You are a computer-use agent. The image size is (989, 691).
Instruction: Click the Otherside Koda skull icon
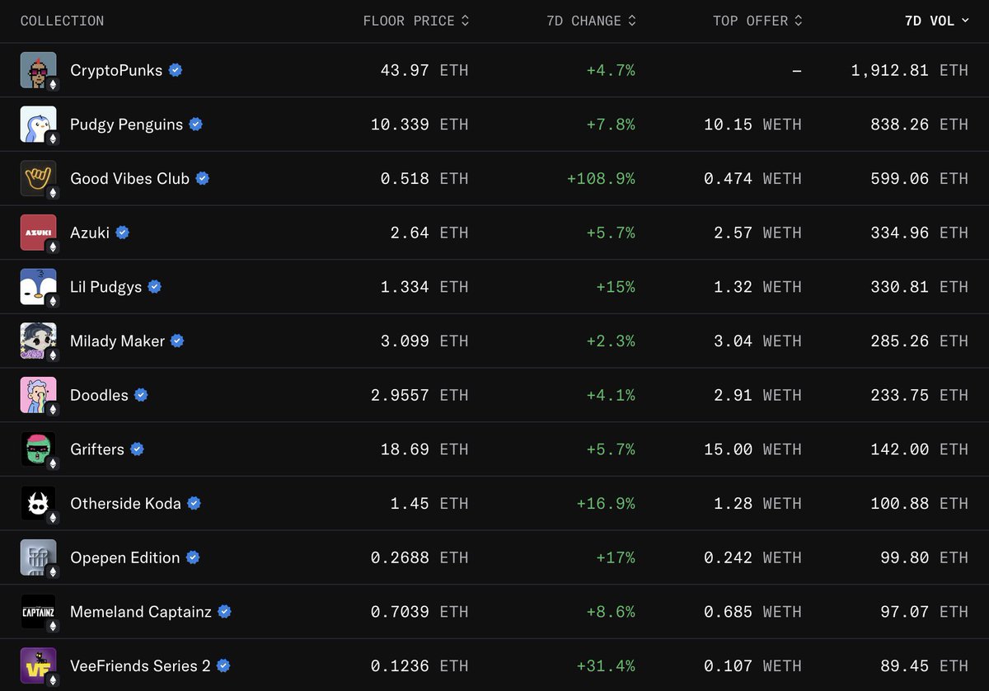pos(39,503)
